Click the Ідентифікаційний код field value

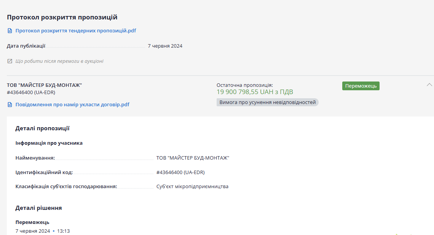coord(180,172)
